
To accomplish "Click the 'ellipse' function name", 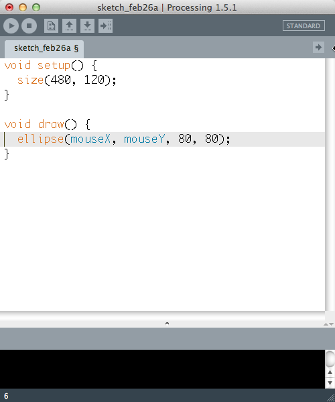I will (x=40, y=139).
